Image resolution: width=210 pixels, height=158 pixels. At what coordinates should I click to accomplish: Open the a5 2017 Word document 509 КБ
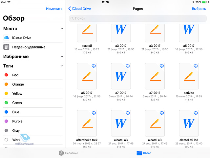coord(189,33)
